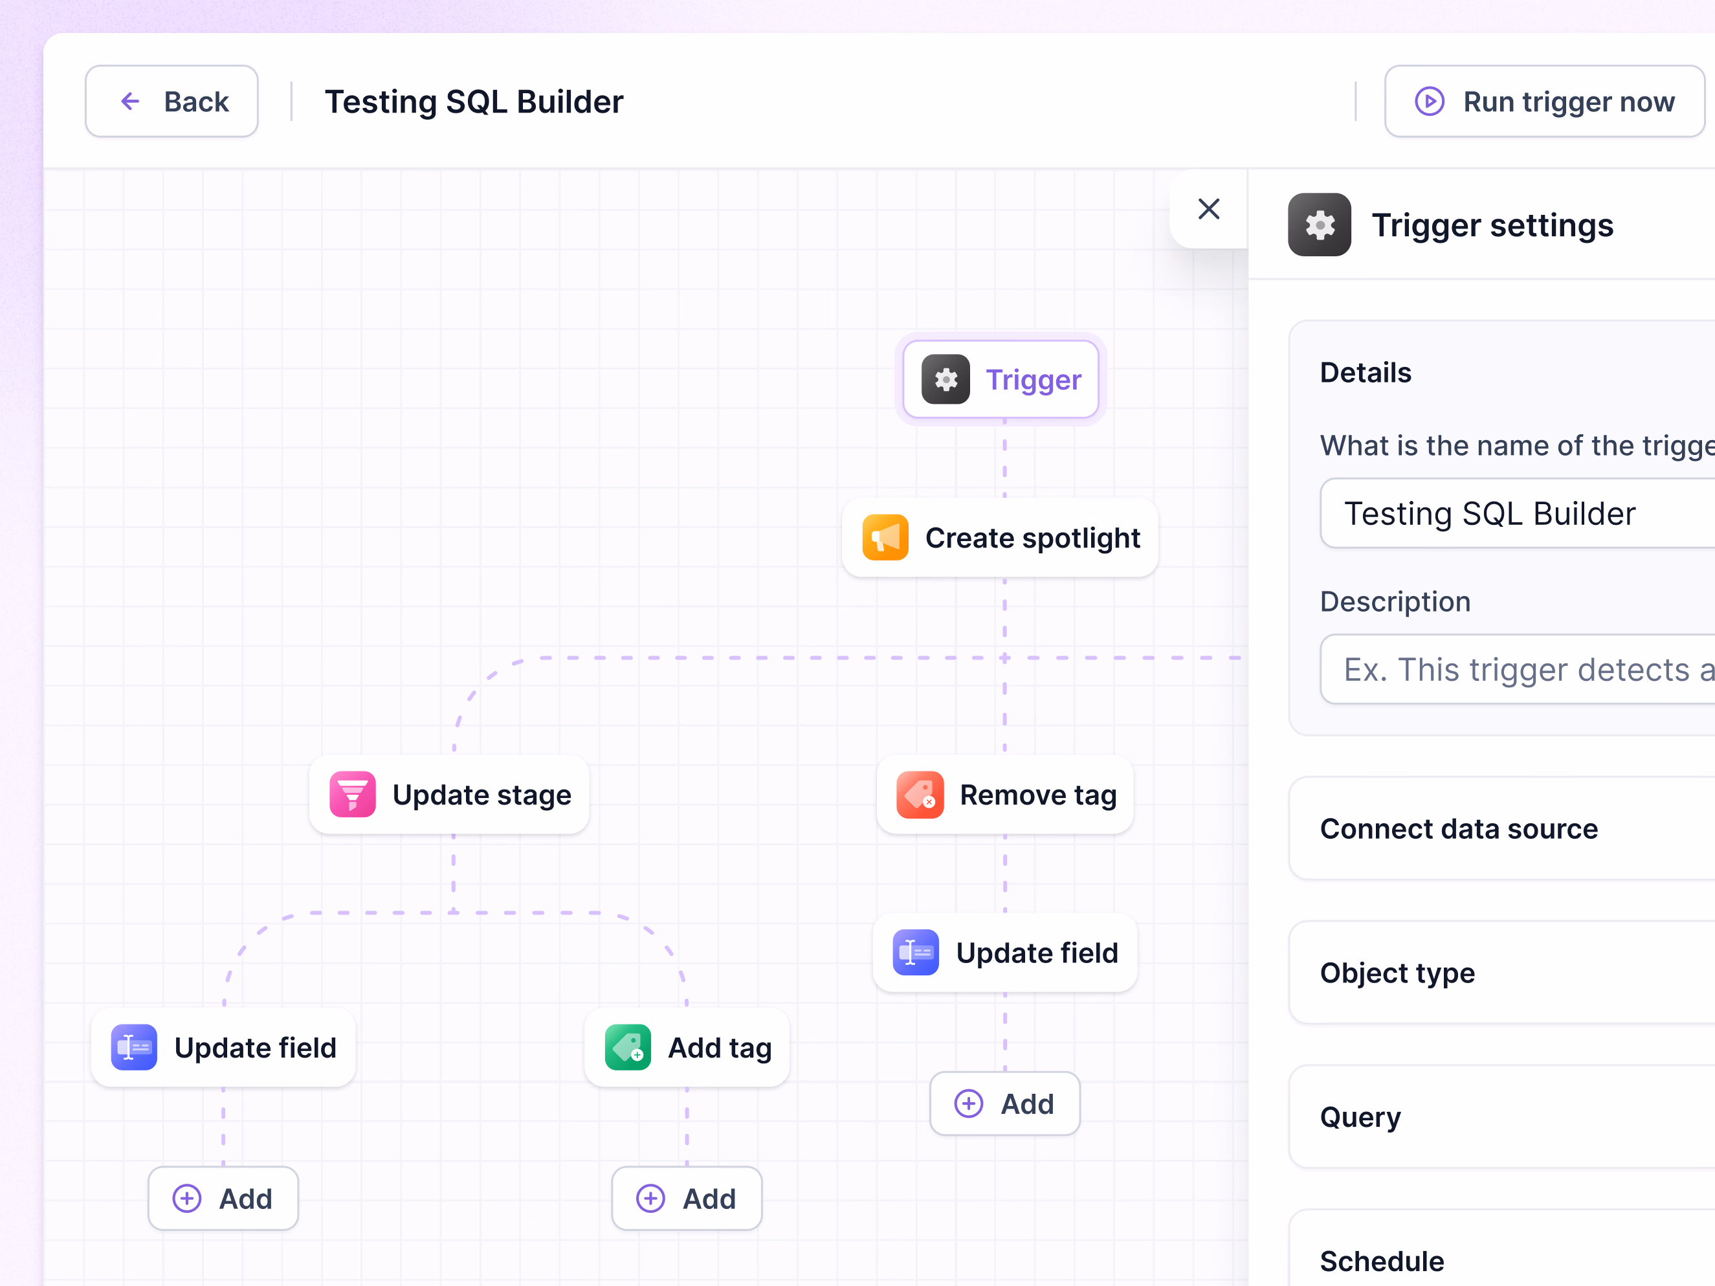
Task: Click the green Add tag icon
Action: tap(628, 1047)
